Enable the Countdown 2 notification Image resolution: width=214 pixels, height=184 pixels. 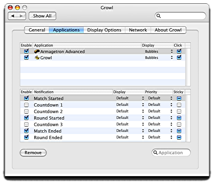(26, 111)
